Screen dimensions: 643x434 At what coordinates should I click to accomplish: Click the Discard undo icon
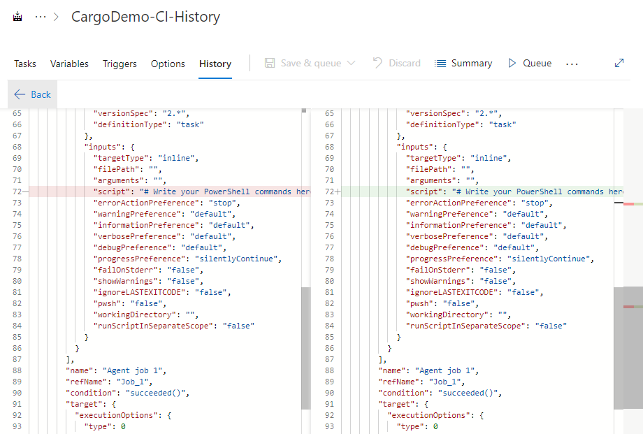[x=376, y=63]
